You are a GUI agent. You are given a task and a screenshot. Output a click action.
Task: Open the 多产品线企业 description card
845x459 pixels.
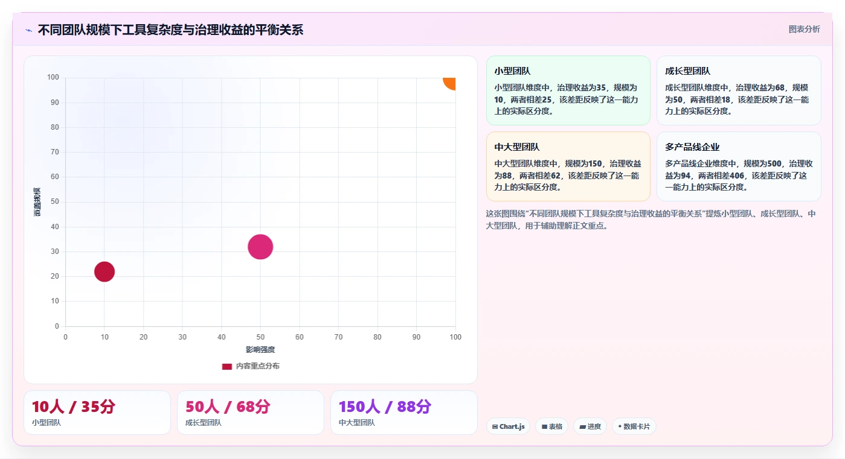739,166
